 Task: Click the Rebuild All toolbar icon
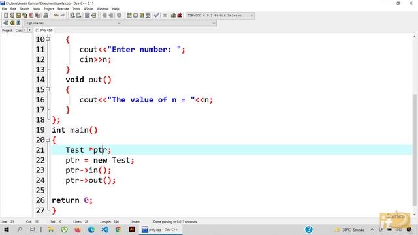(x=148, y=16)
